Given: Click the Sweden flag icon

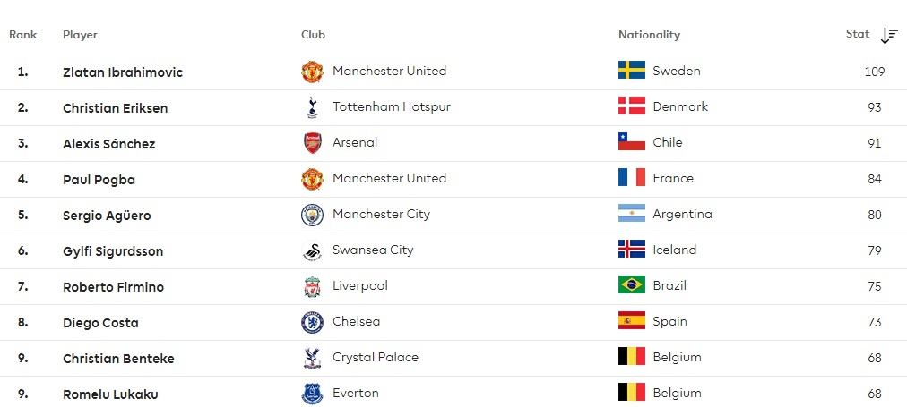Looking at the screenshot, I should (631, 71).
